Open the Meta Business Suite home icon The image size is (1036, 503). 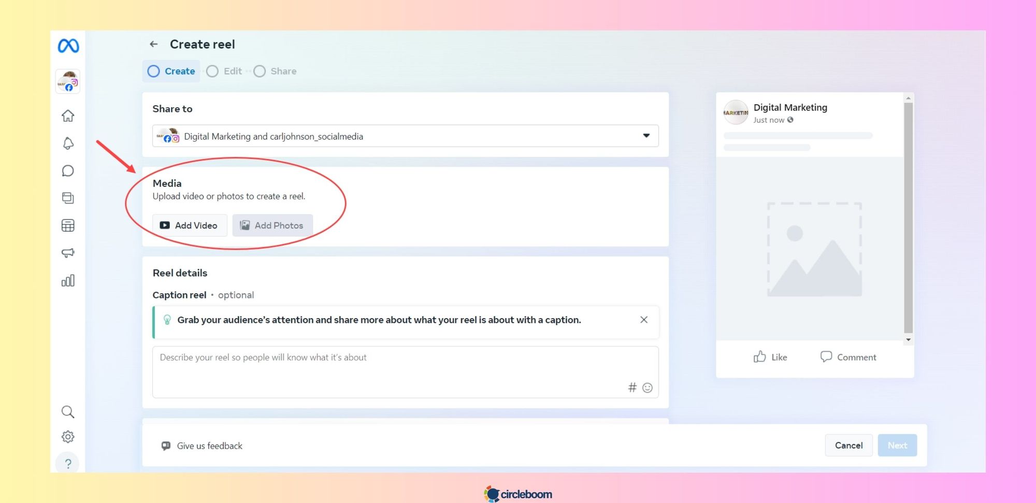(x=68, y=116)
